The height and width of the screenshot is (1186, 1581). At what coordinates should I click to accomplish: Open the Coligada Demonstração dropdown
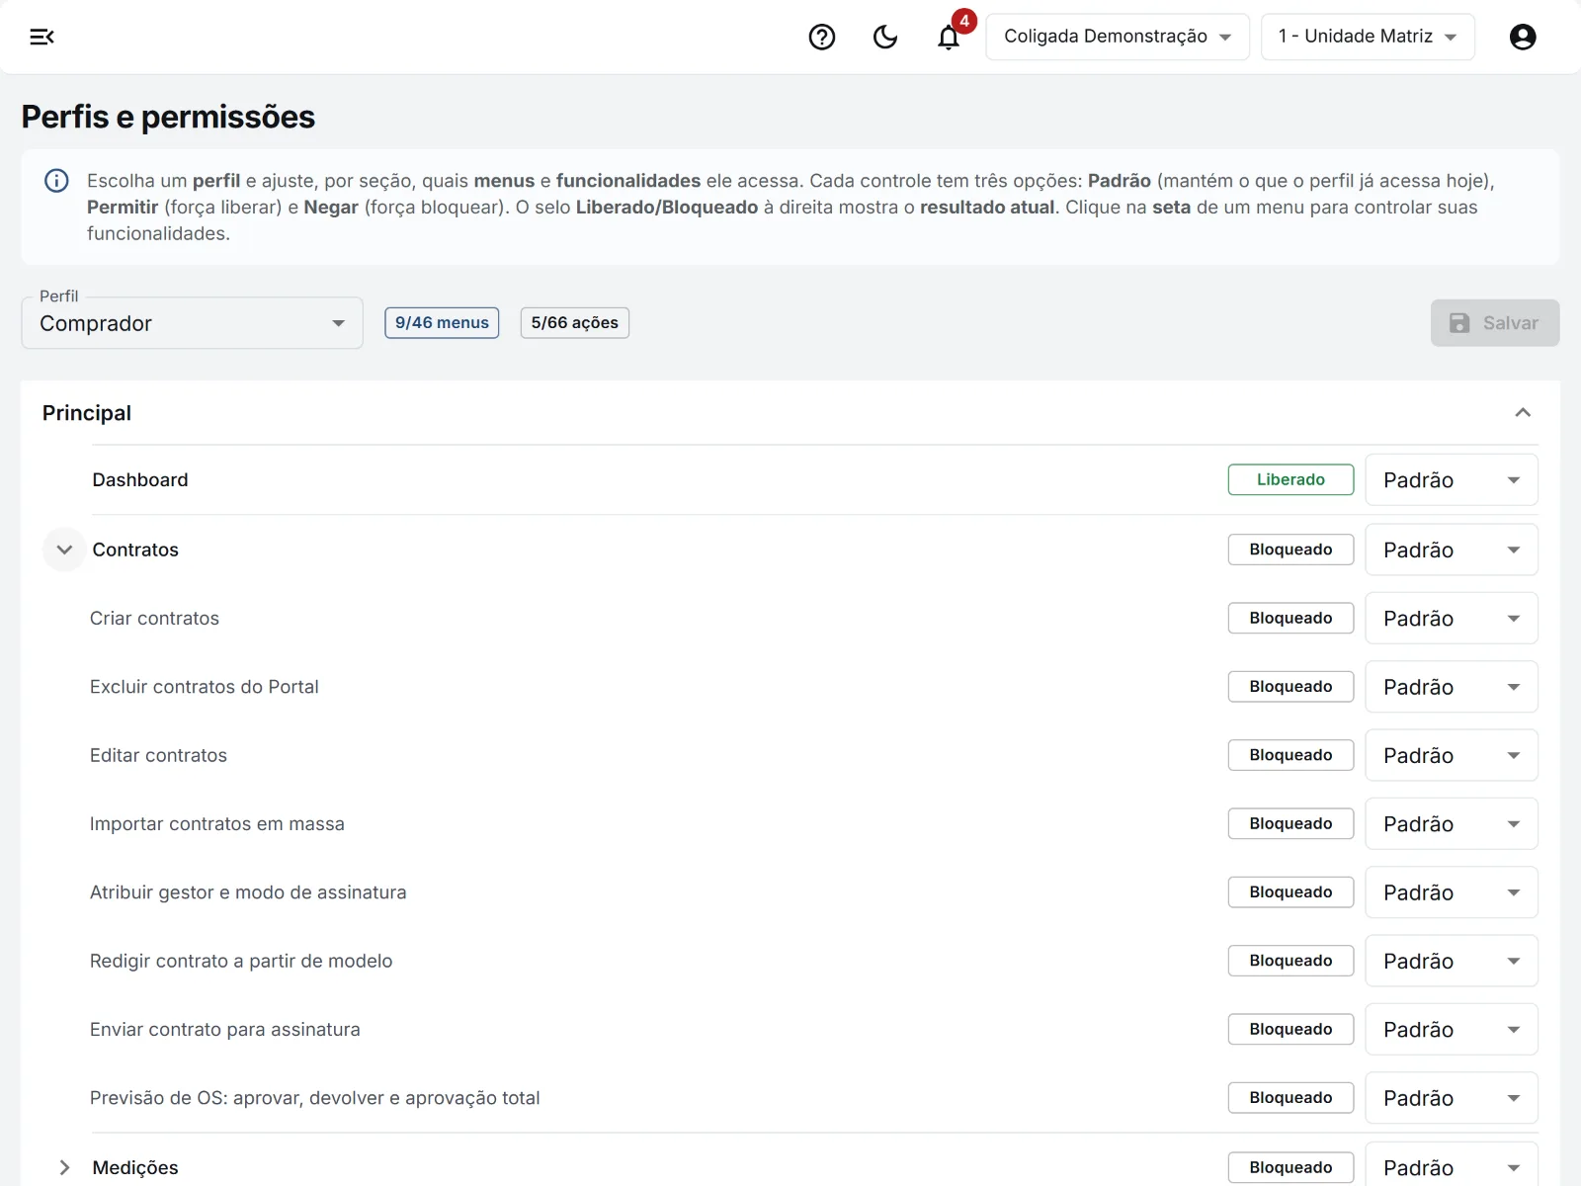(x=1118, y=37)
